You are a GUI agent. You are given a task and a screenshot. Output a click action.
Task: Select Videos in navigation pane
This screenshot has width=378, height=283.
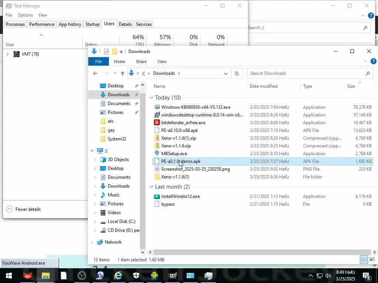click(114, 213)
